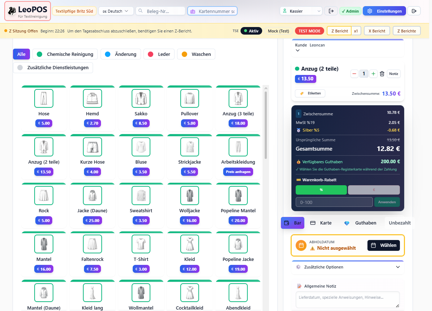This screenshot has width=432, height=311.
Task: Select the Sakko jacket icon
Action: click(x=141, y=98)
